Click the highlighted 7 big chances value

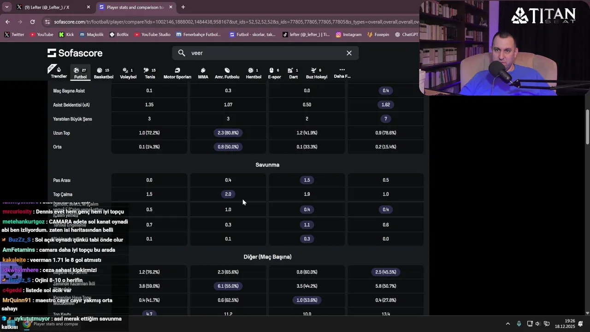pos(386,119)
